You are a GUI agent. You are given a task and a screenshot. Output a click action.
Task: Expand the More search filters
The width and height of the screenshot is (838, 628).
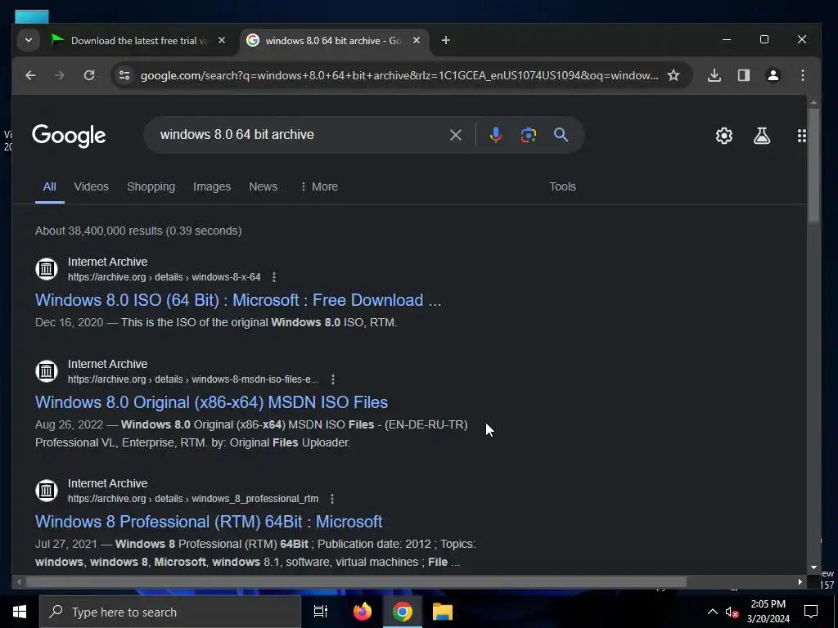pyautogui.click(x=319, y=186)
